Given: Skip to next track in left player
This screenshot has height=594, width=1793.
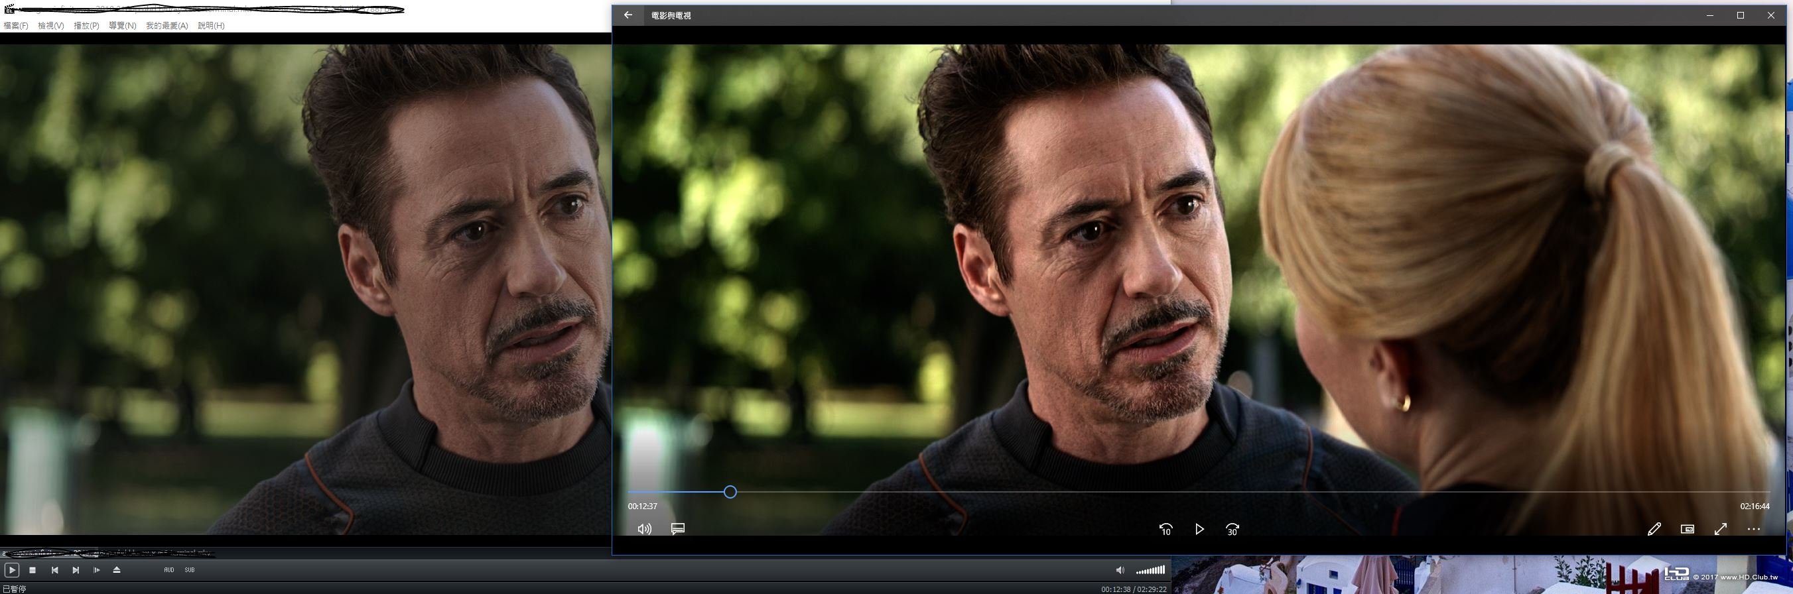Looking at the screenshot, I should click(76, 569).
